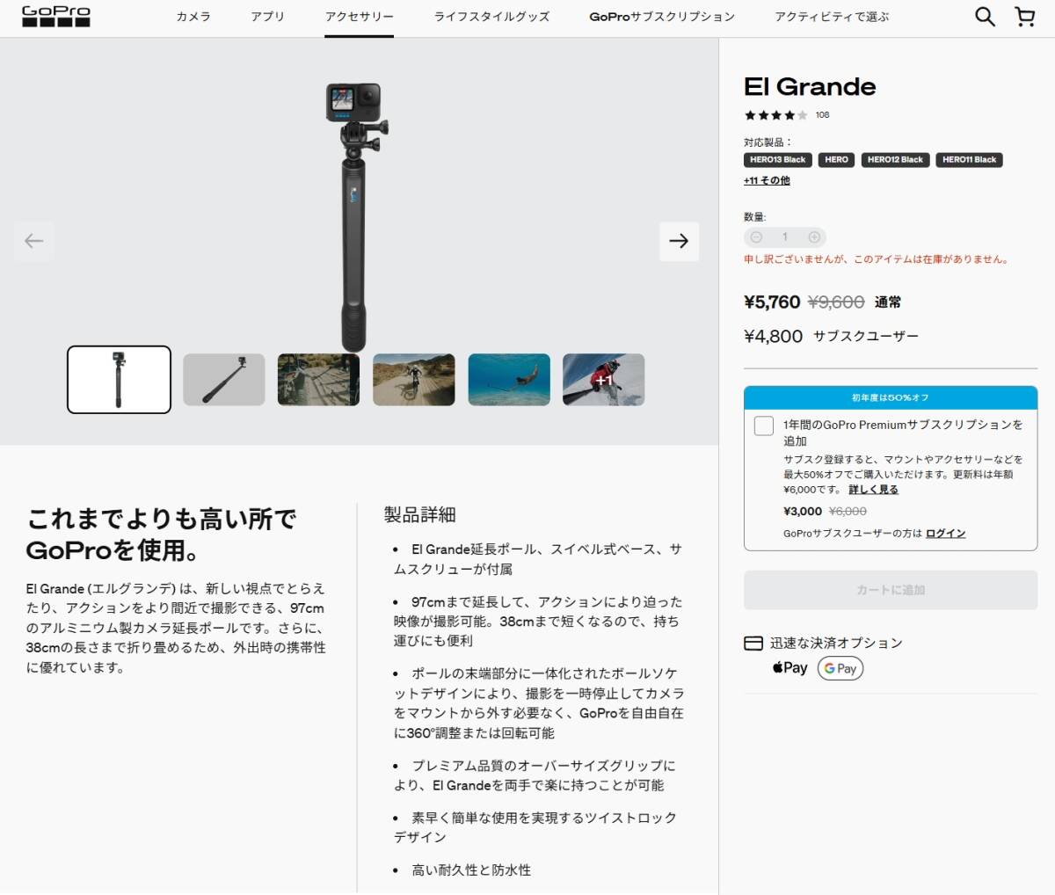
Task: Open the アプリ menu
Action: coord(267,17)
